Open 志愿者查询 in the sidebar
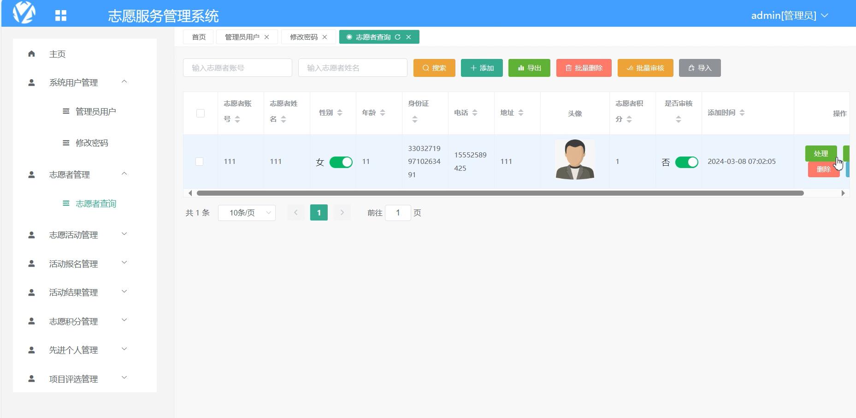The width and height of the screenshot is (856, 418). [95, 203]
